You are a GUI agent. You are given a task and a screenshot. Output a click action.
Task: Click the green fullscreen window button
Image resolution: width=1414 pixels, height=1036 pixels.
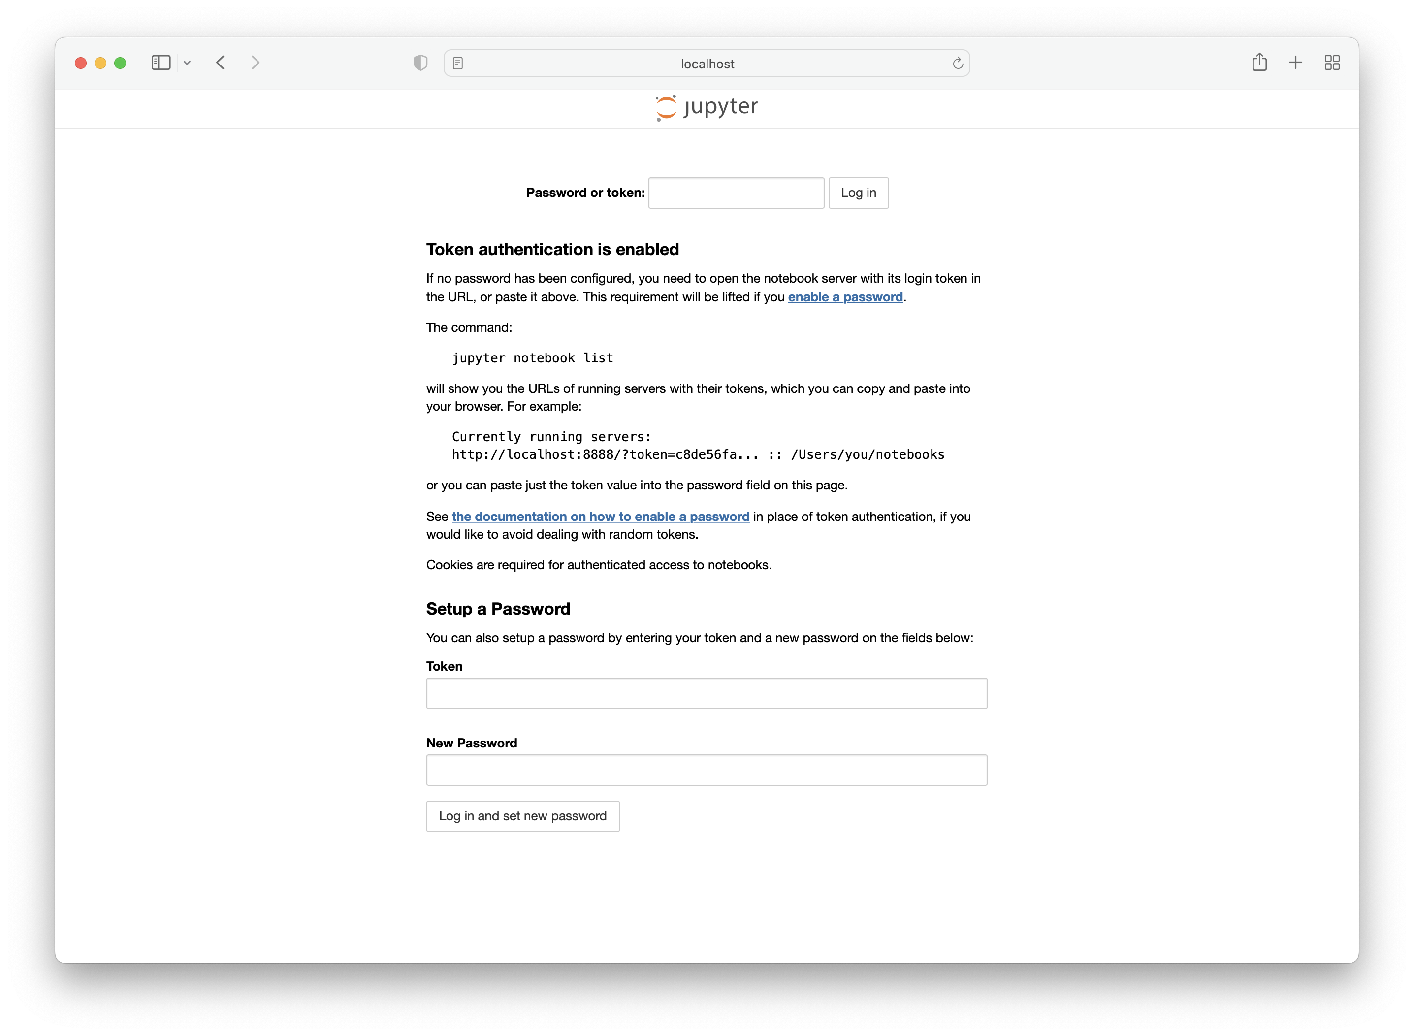point(121,63)
